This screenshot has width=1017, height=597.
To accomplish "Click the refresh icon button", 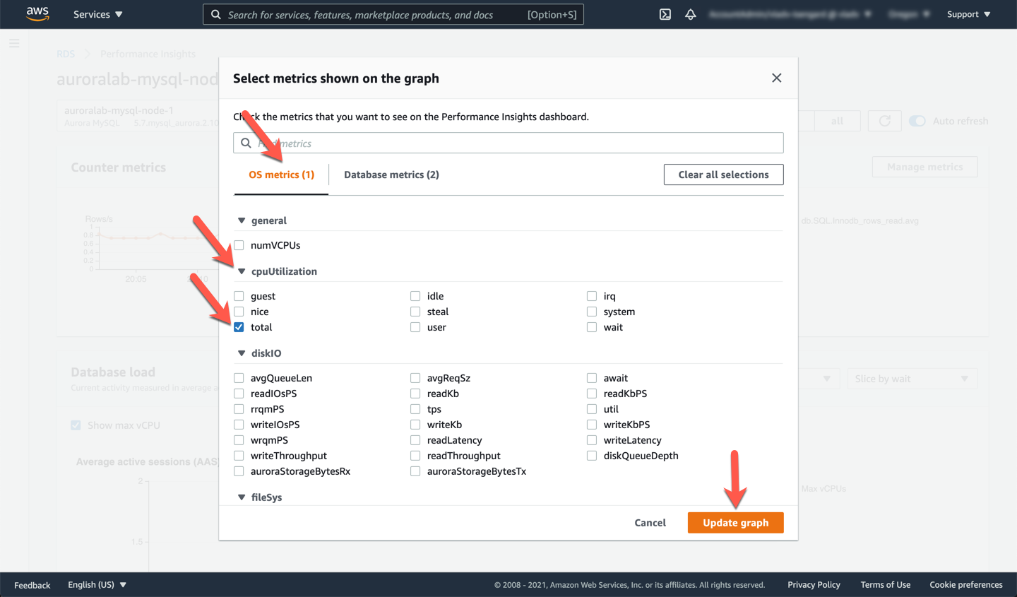I will pos(884,121).
